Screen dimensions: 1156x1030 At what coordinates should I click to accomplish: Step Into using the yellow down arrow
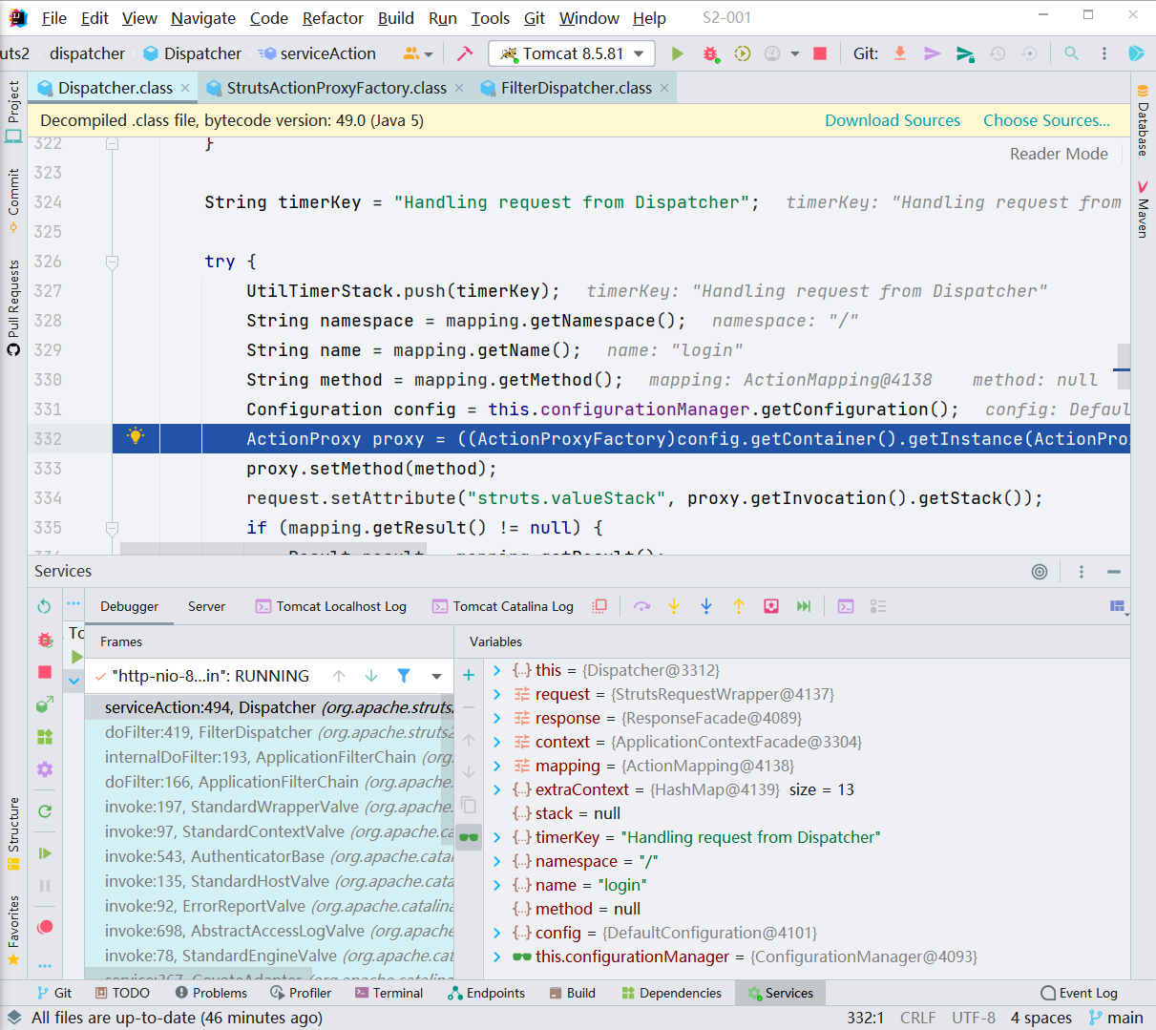674,606
